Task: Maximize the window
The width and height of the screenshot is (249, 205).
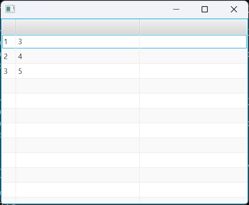Action: 204,9
